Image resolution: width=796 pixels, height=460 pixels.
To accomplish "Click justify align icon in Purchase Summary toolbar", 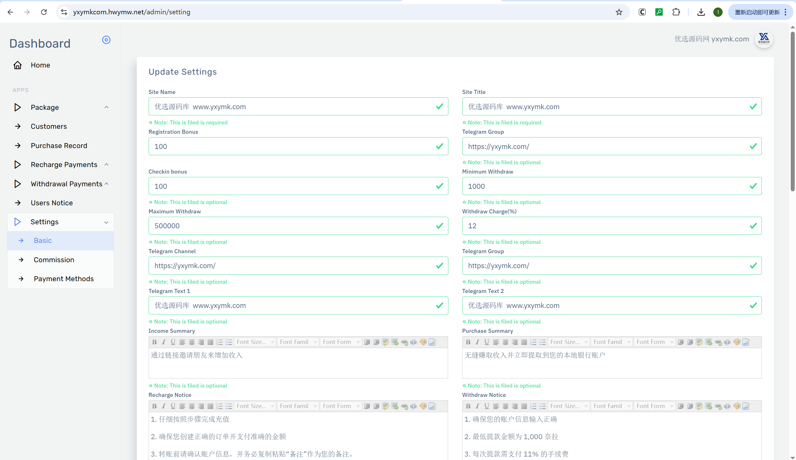I will tap(524, 342).
